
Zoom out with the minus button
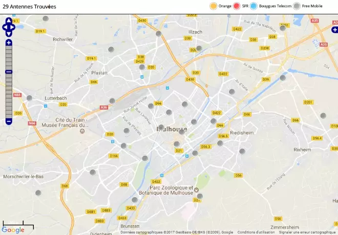tap(9, 122)
